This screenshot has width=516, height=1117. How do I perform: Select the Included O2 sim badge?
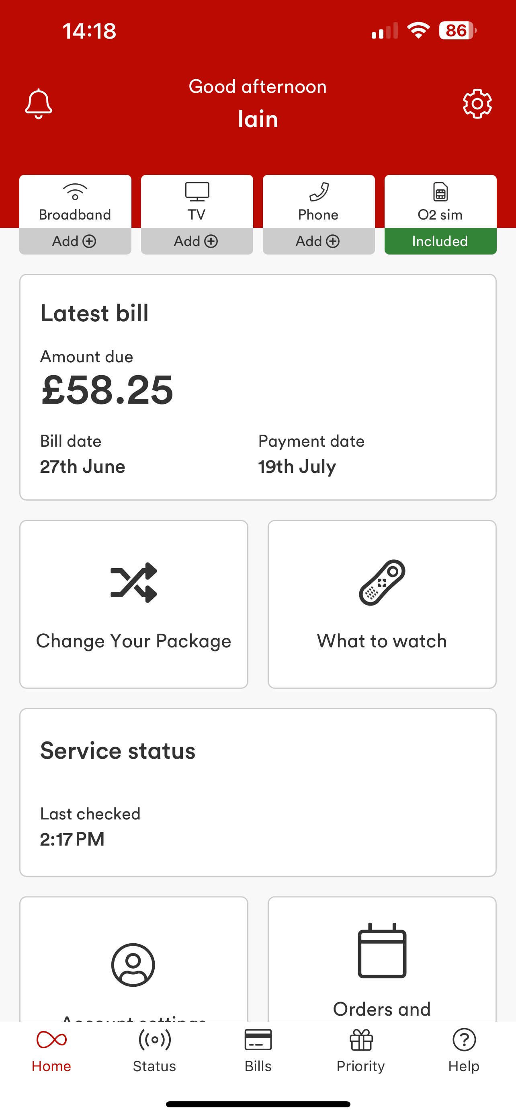pos(440,241)
